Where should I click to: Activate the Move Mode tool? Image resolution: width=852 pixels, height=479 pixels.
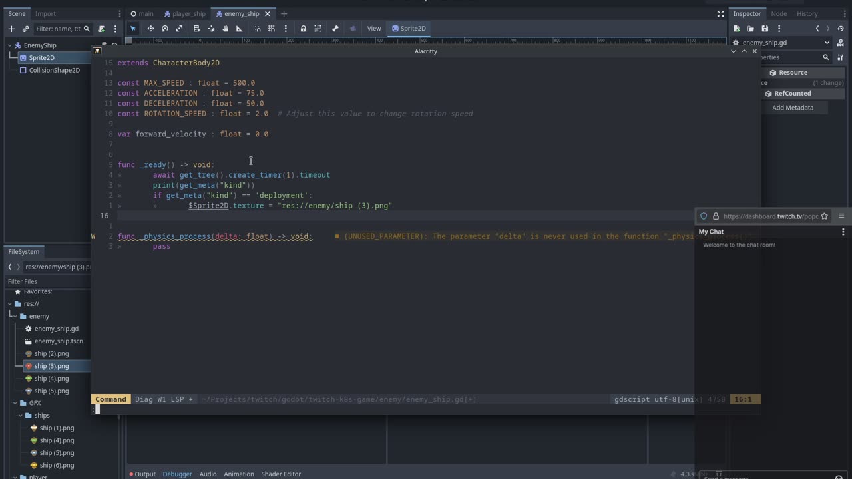coord(150,29)
